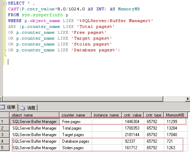Click the CAST keyword in the query
The width and height of the screenshot is (190, 153).
tap(13, 9)
